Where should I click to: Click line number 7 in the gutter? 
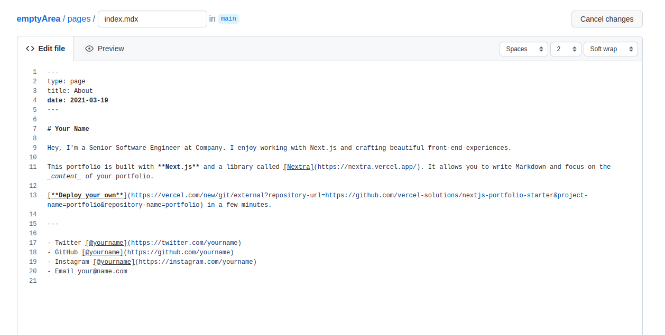[34, 129]
